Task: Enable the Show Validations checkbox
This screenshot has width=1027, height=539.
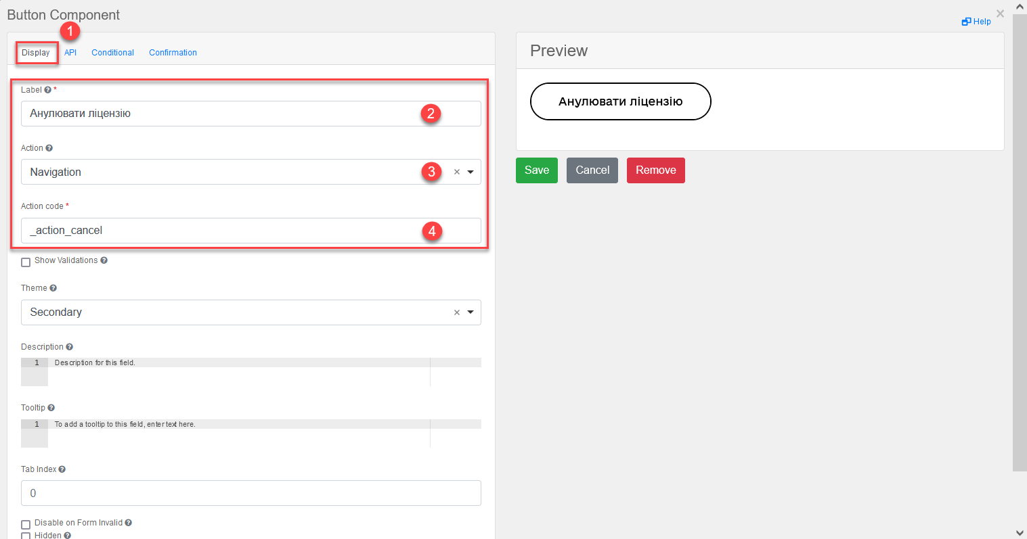Action: [x=26, y=262]
